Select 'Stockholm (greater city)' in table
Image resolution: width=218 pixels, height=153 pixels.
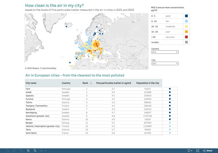click(37, 116)
